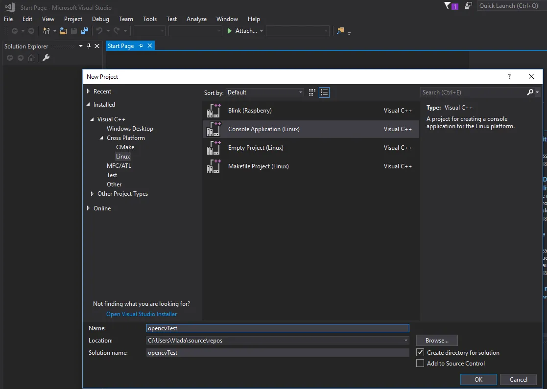Click the Solution Explorer Back icon
547x389 pixels.
tap(10, 58)
